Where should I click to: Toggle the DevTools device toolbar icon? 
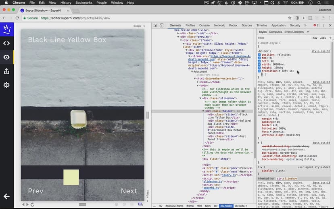(162, 25)
